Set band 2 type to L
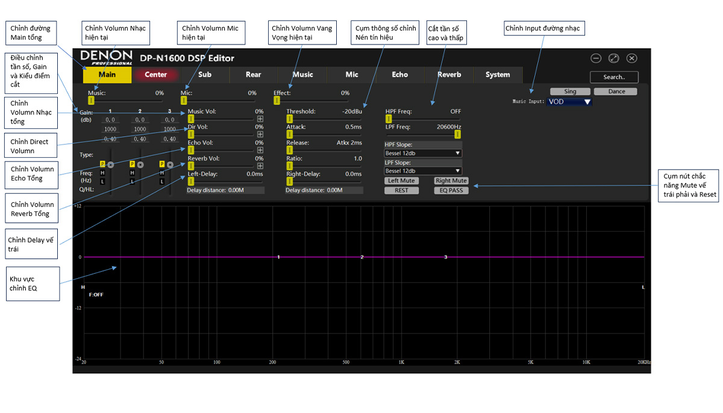The width and height of the screenshot is (723, 413). (132, 182)
